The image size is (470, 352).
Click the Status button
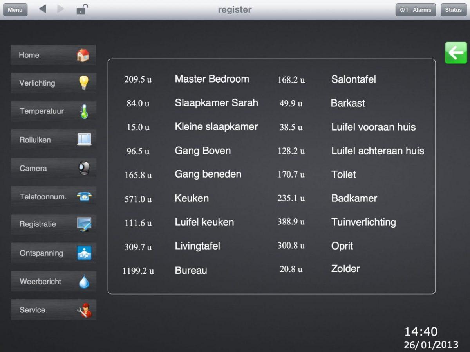[x=453, y=10]
